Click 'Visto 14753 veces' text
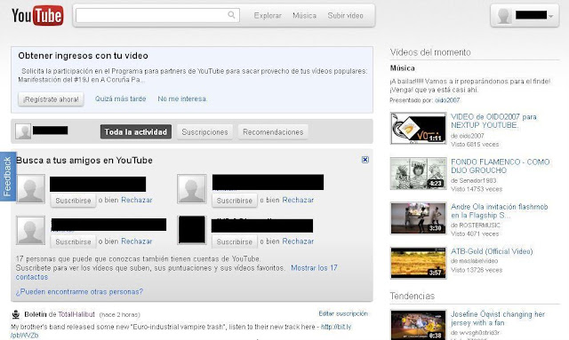The image size is (569, 340). tap(477, 189)
